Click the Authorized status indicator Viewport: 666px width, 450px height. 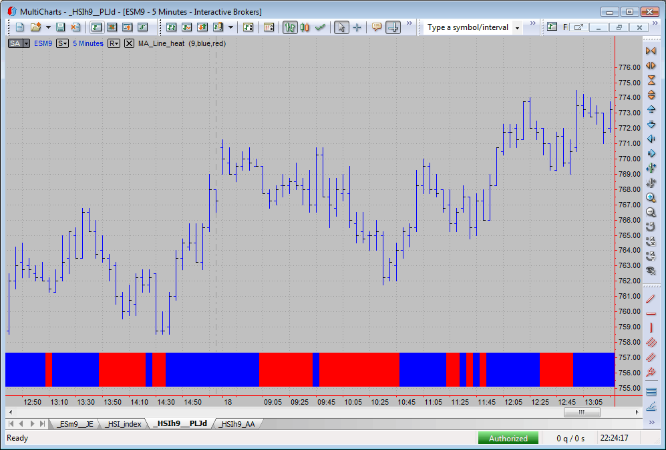(x=508, y=438)
